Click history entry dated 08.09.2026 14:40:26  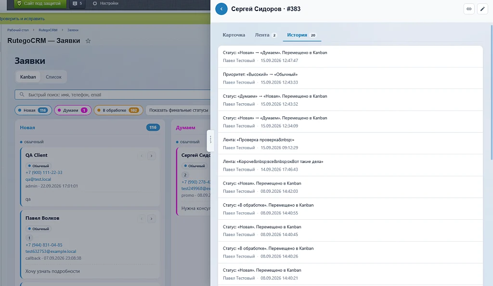pyautogui.click(x=350, y=252)
